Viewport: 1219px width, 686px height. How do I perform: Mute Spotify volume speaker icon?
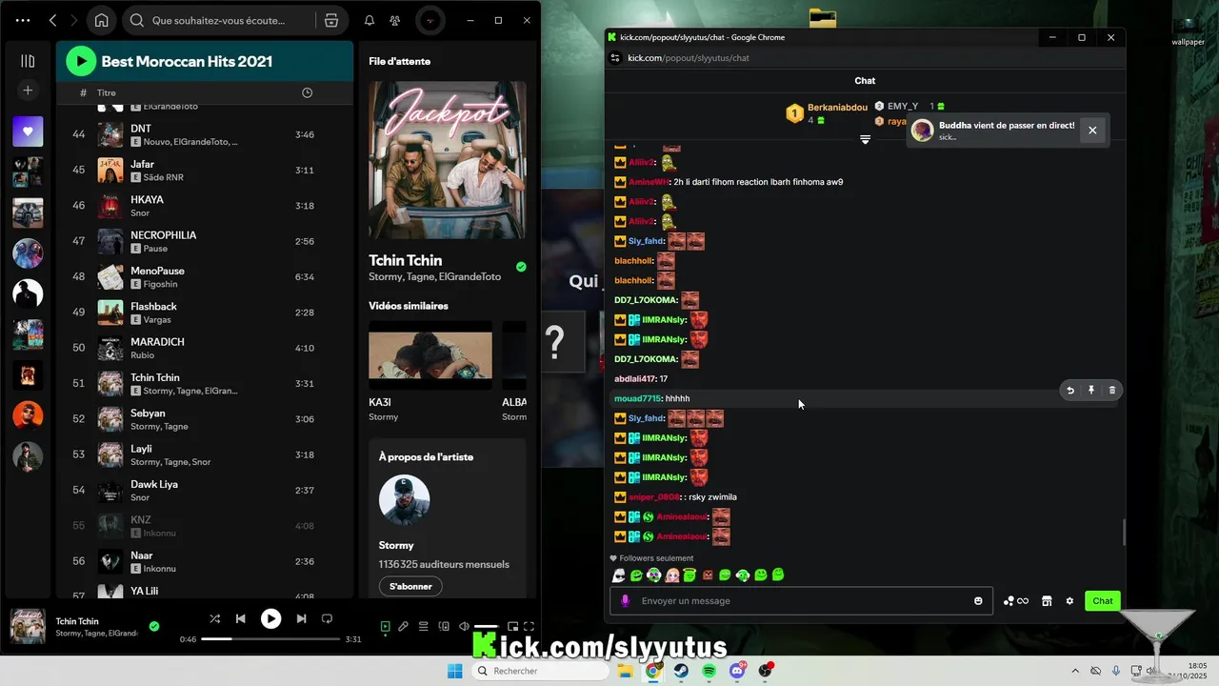pyautogui.click(x=464, y=627)
